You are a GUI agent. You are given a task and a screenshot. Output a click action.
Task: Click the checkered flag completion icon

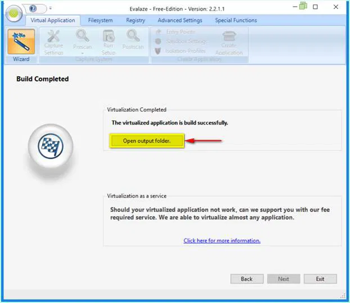[x=51, y=146]
